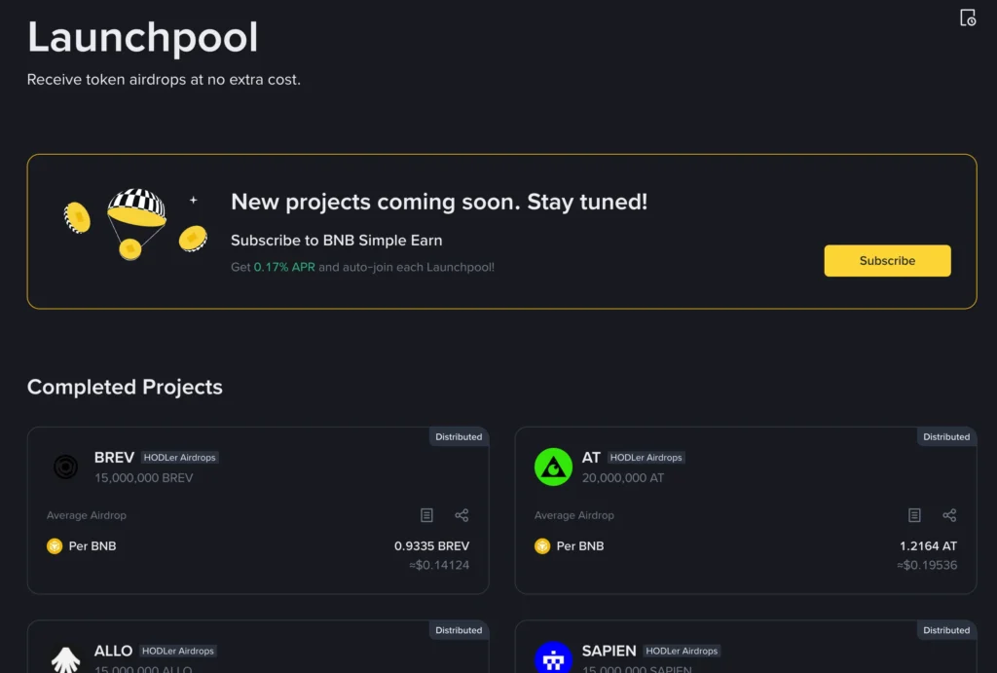Select the BREV project title

115,458
